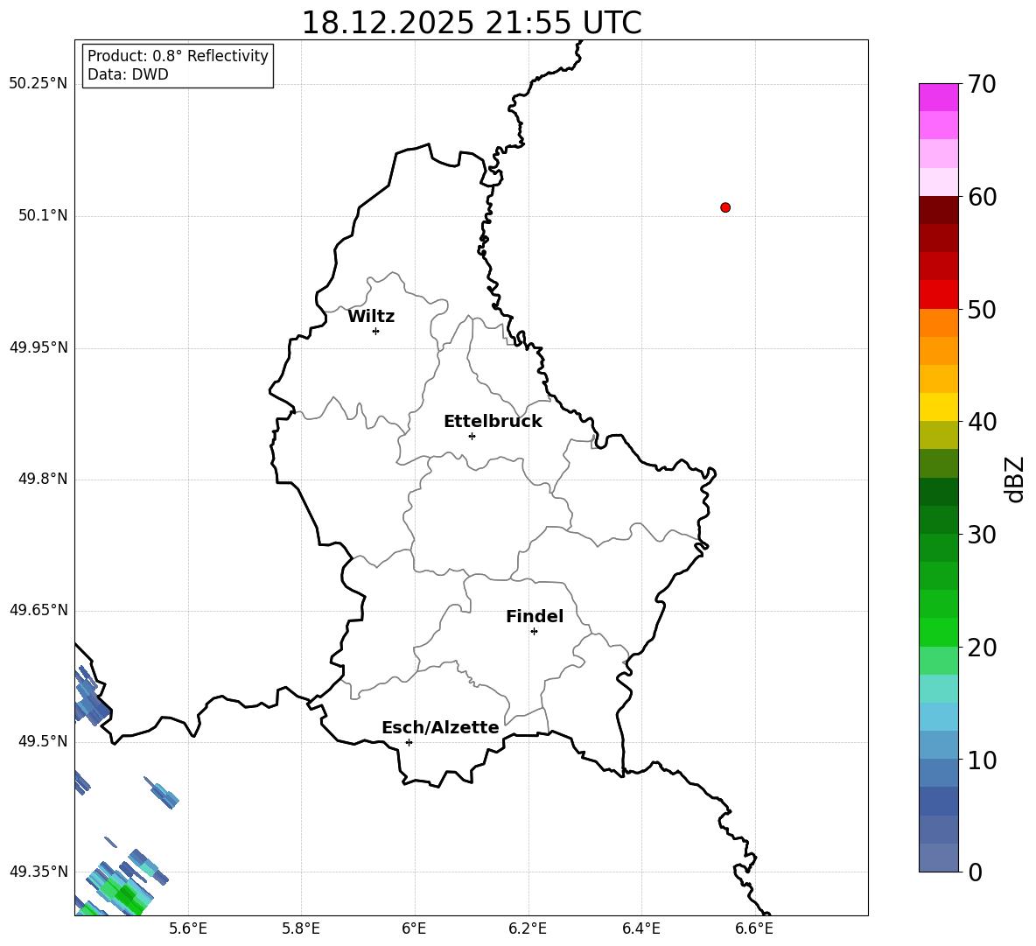The width and height of the screenshot is (1036, 946).
Task: Click the dark maroon colorbar band below 60
Action: [939, 210]
